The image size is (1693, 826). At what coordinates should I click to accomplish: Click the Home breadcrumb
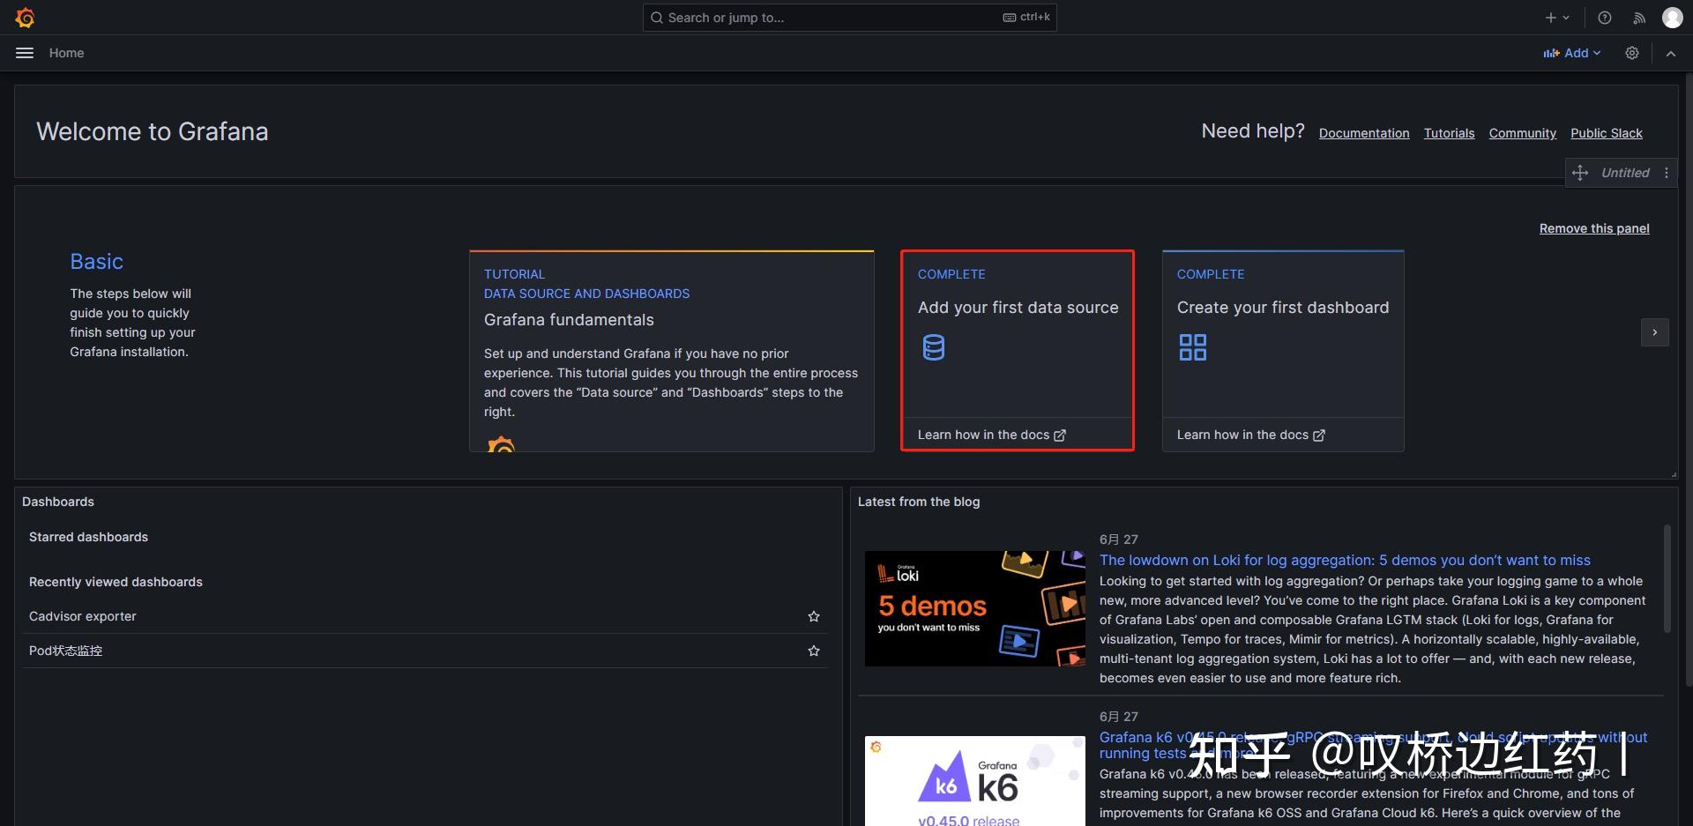[66, 52]
